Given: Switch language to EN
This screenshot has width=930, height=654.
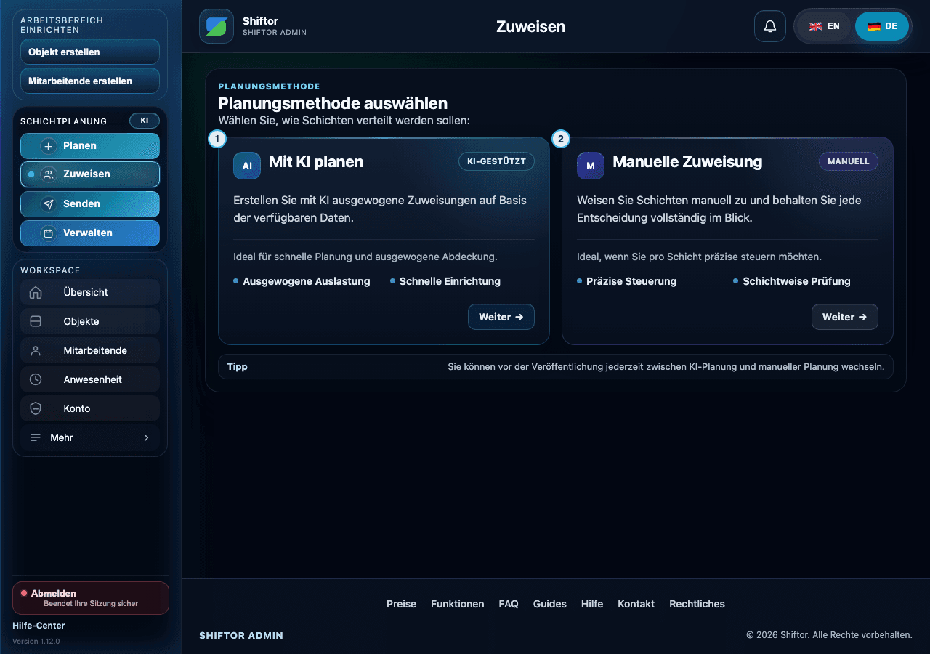Looking at the screenshot, I should pos(825,26).
